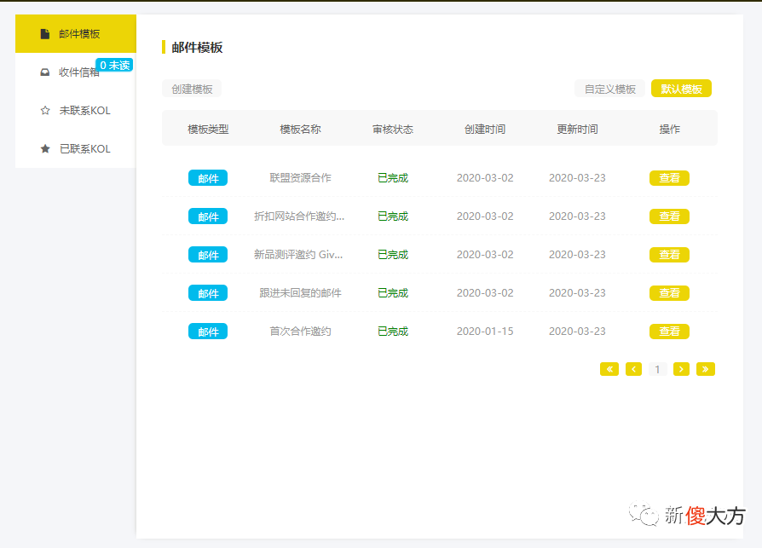Click 更新时间 column header
The width and height of the screenshot is (762, 548).
pyautogui.click(x=577, y=130)
